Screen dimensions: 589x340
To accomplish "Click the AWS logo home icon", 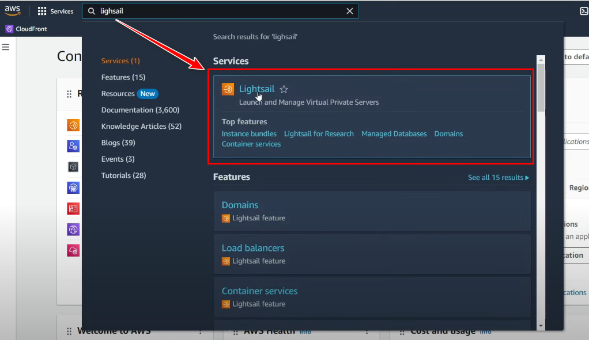I will (x=13, y=11).
